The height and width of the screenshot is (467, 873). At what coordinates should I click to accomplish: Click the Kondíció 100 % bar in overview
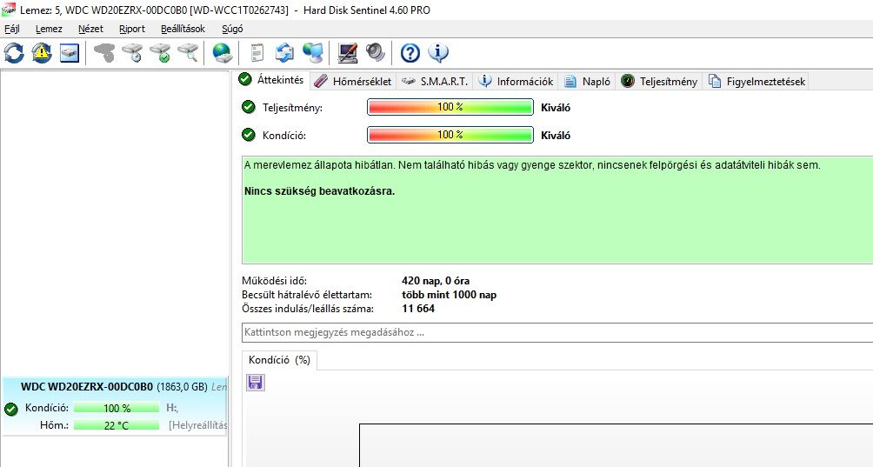pos(450,135)
